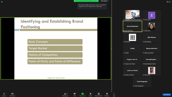Click the Start Video camera icon
The image size is (172, 97).
pos(12,94)
